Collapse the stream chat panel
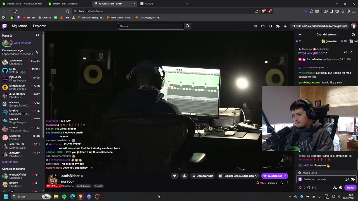 (x=299, y=35)
